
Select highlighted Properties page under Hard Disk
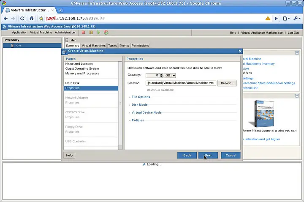[x=91, y=88]
